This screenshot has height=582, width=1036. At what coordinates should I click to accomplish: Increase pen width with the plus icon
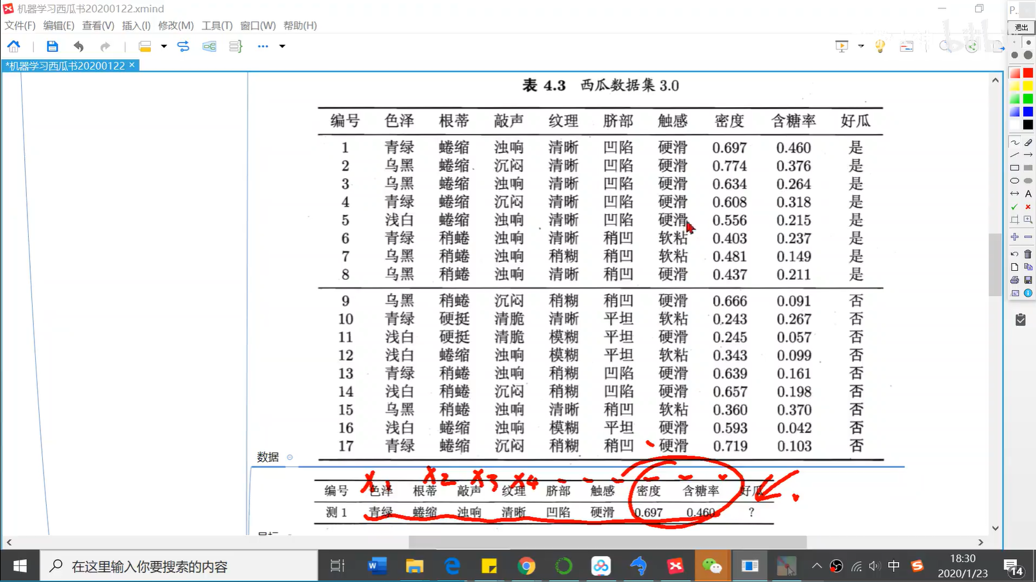(1015, 237)
